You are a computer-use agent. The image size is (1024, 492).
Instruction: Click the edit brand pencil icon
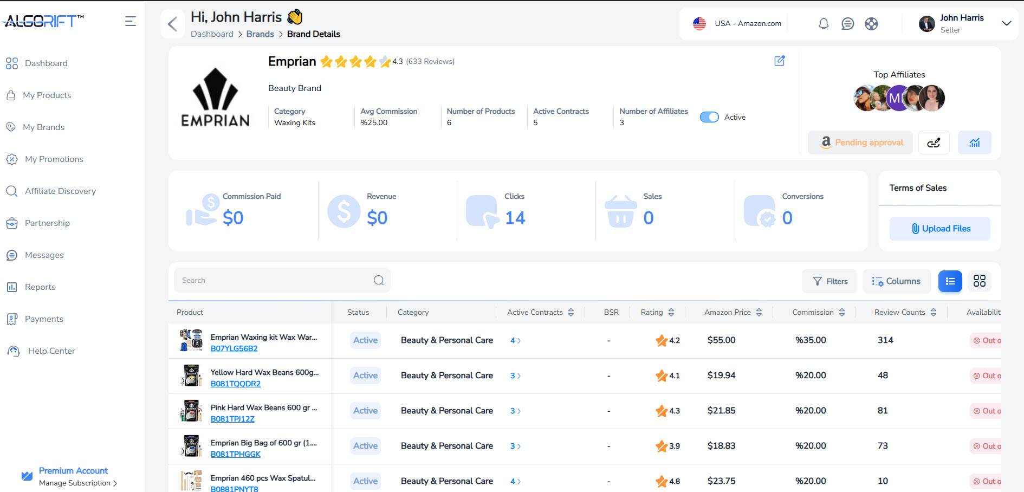[779, 61]
